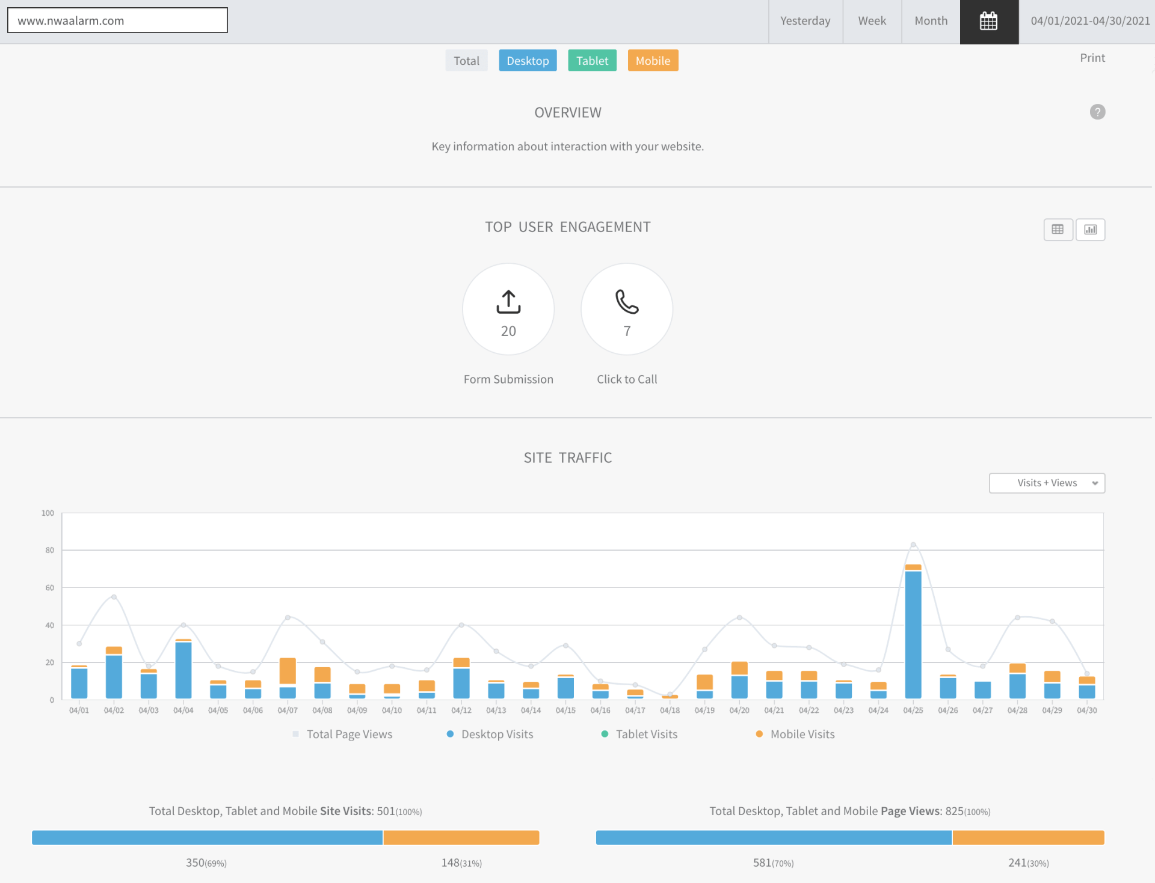Image resolution: width=1155 pixels, height=883 pixels.
Task: Click the www.nwaalarm.com site field
Action: (x=117, y=20)
